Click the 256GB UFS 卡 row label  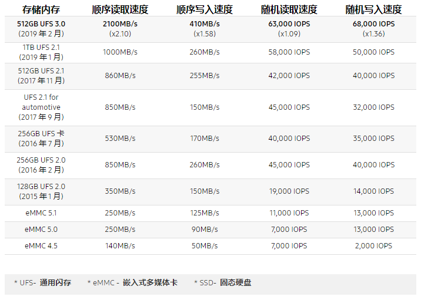[x=41, y=133]
